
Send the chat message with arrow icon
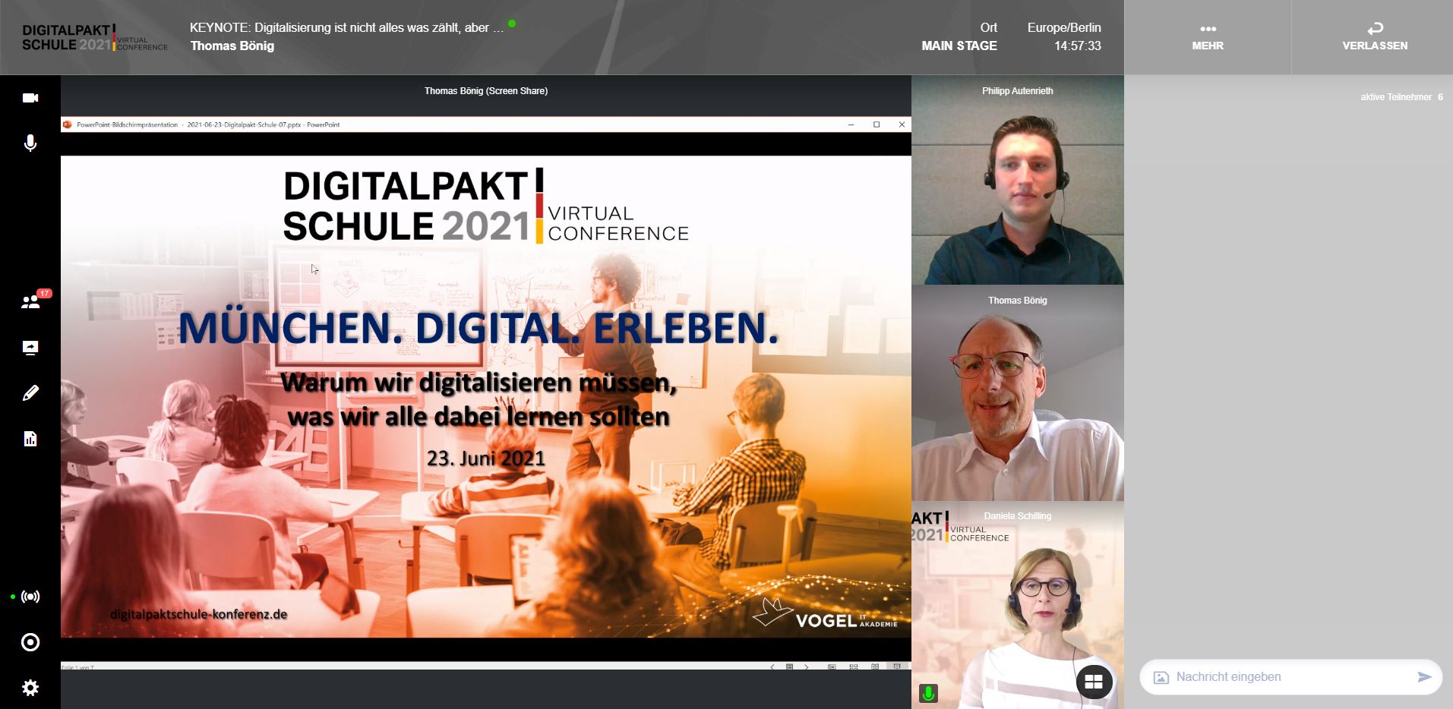coord(1424,677)
